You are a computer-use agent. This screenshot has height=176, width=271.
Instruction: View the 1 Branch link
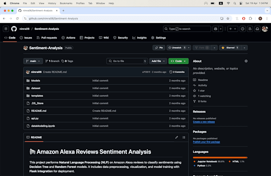click(52, 61)
